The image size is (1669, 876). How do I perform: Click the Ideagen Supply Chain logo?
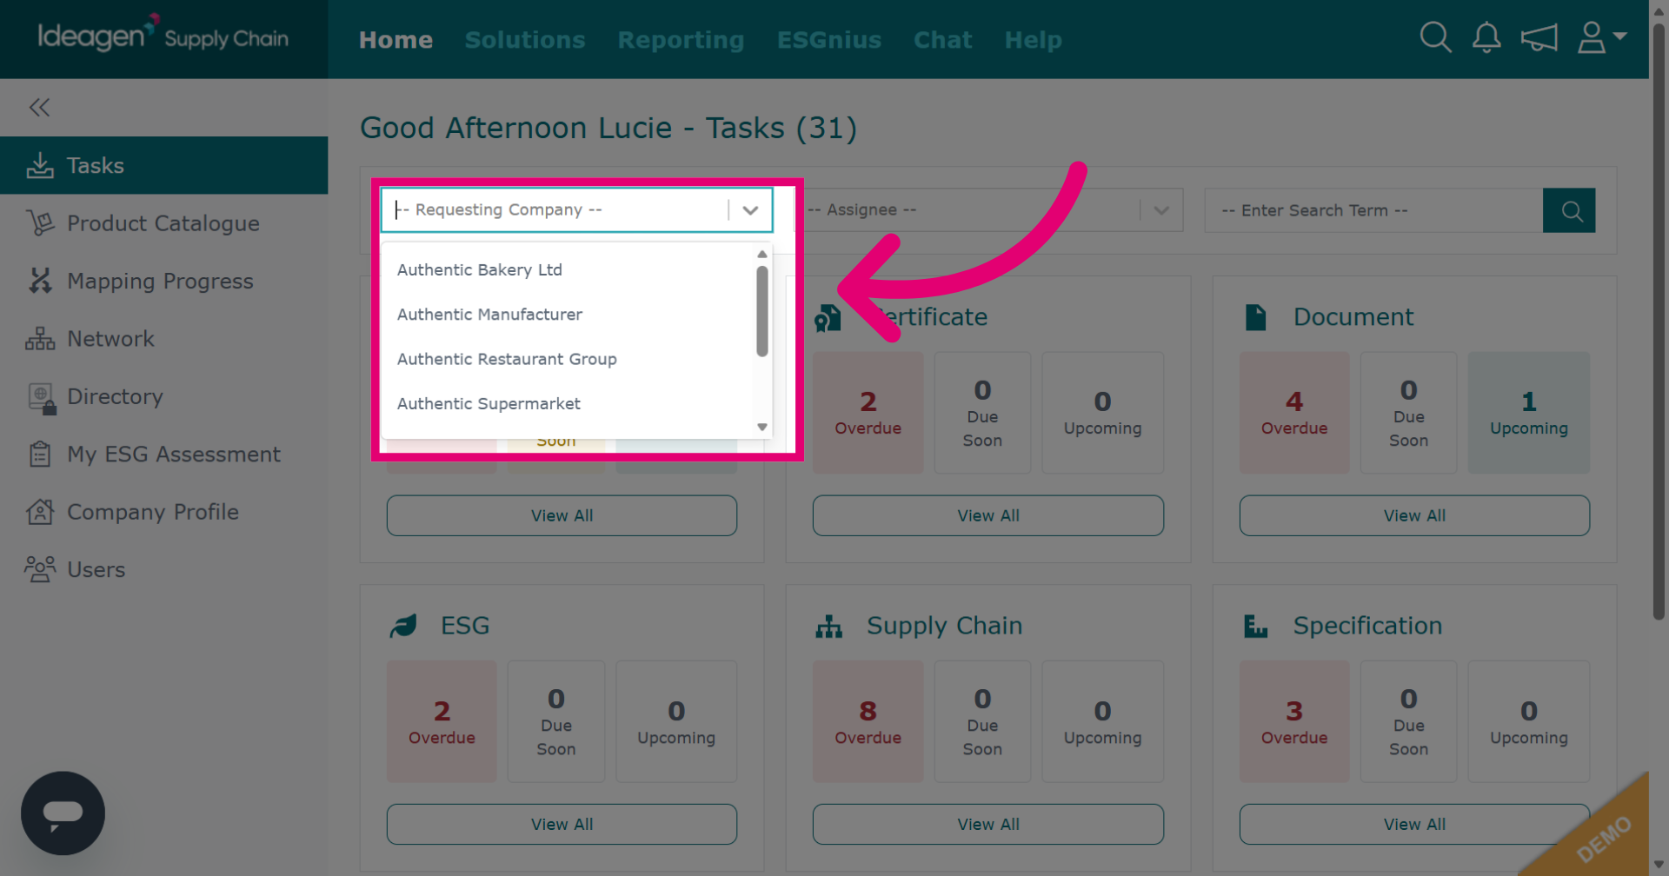(163, 36)
